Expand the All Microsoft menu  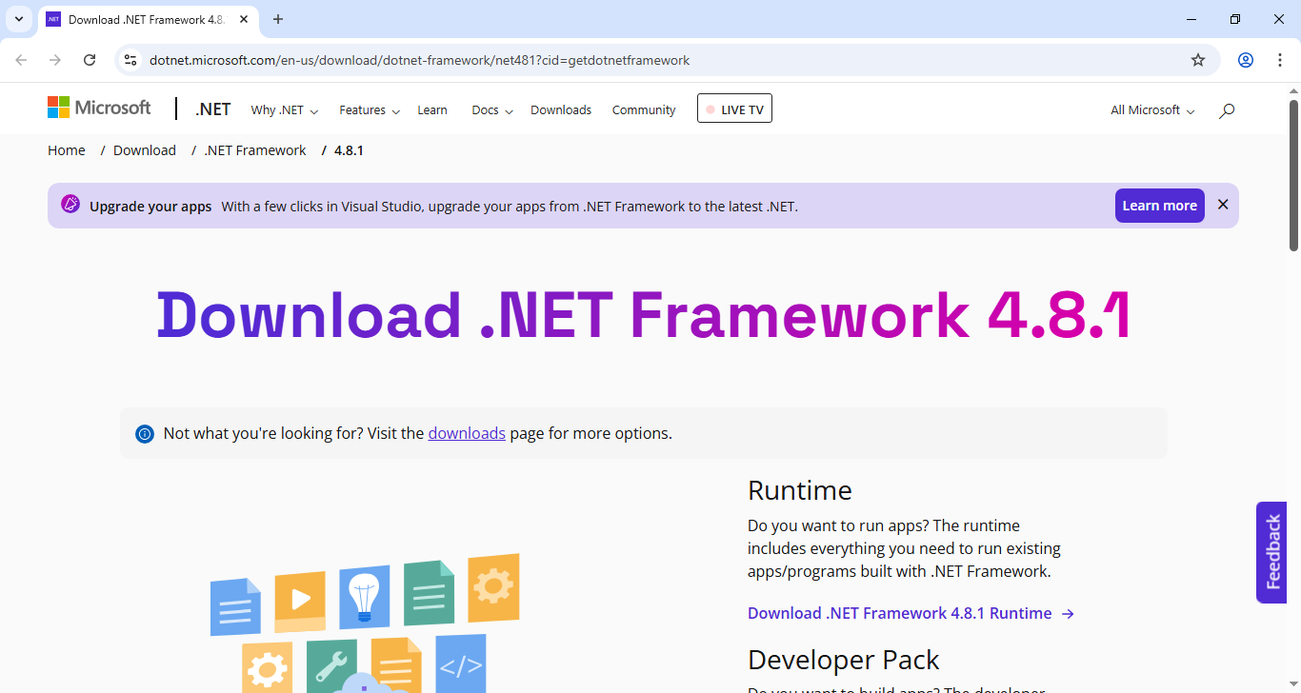pyautogui.click(x=1152, y=110)
